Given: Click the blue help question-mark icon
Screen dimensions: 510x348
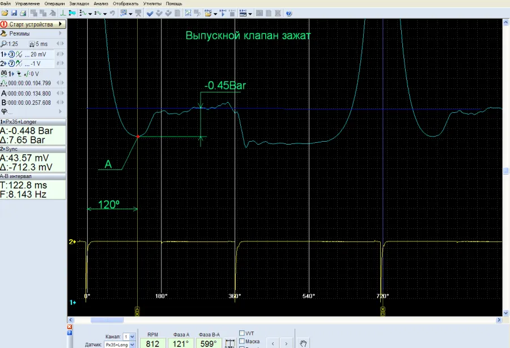Looking at the screenshot, I should click(x=288, y=14).
